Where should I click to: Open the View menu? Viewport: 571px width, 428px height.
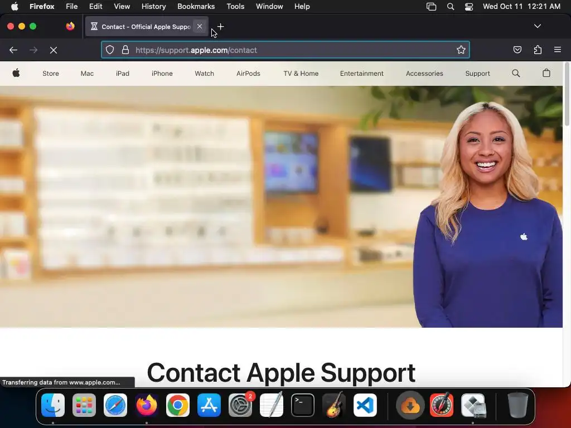(x=122, y=7)
